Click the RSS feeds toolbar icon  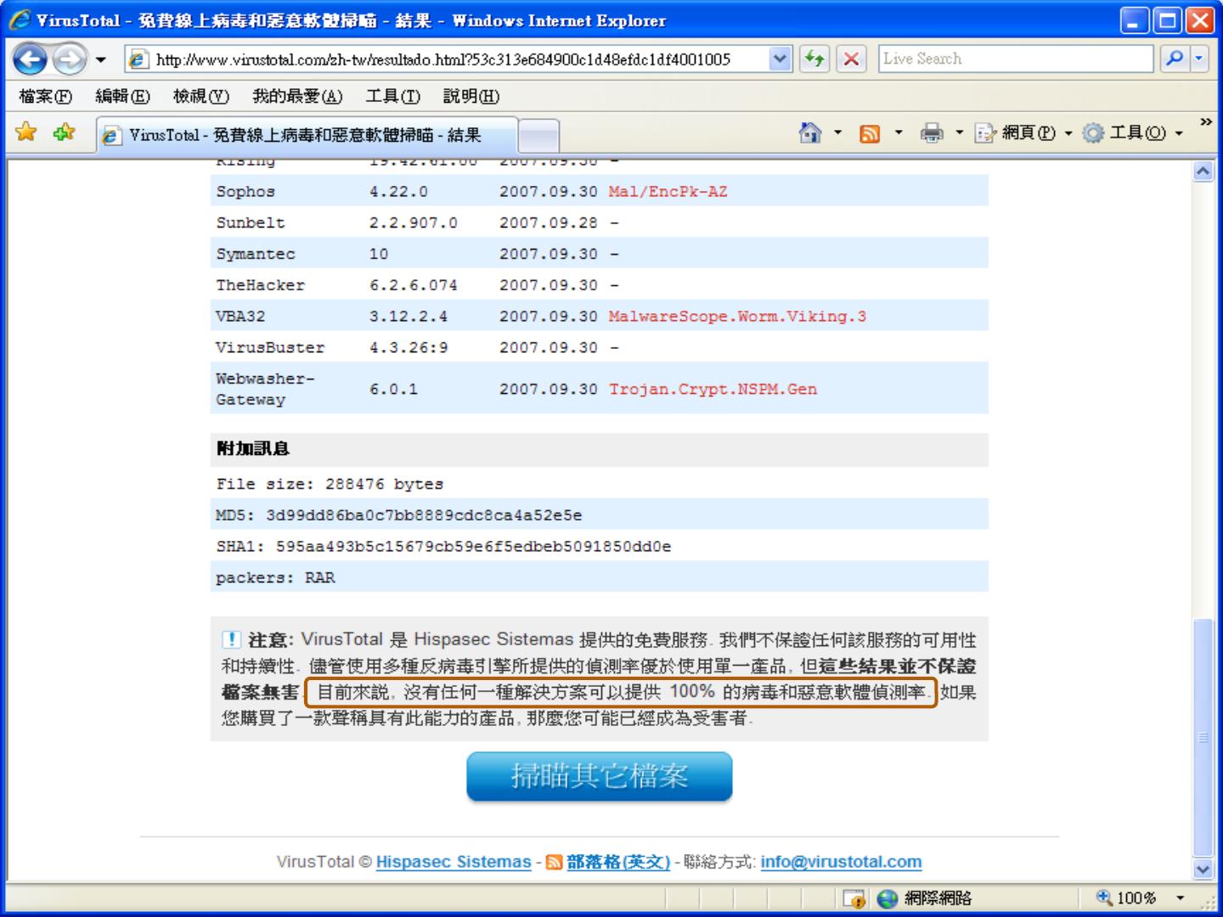click(x=870, y=133)
